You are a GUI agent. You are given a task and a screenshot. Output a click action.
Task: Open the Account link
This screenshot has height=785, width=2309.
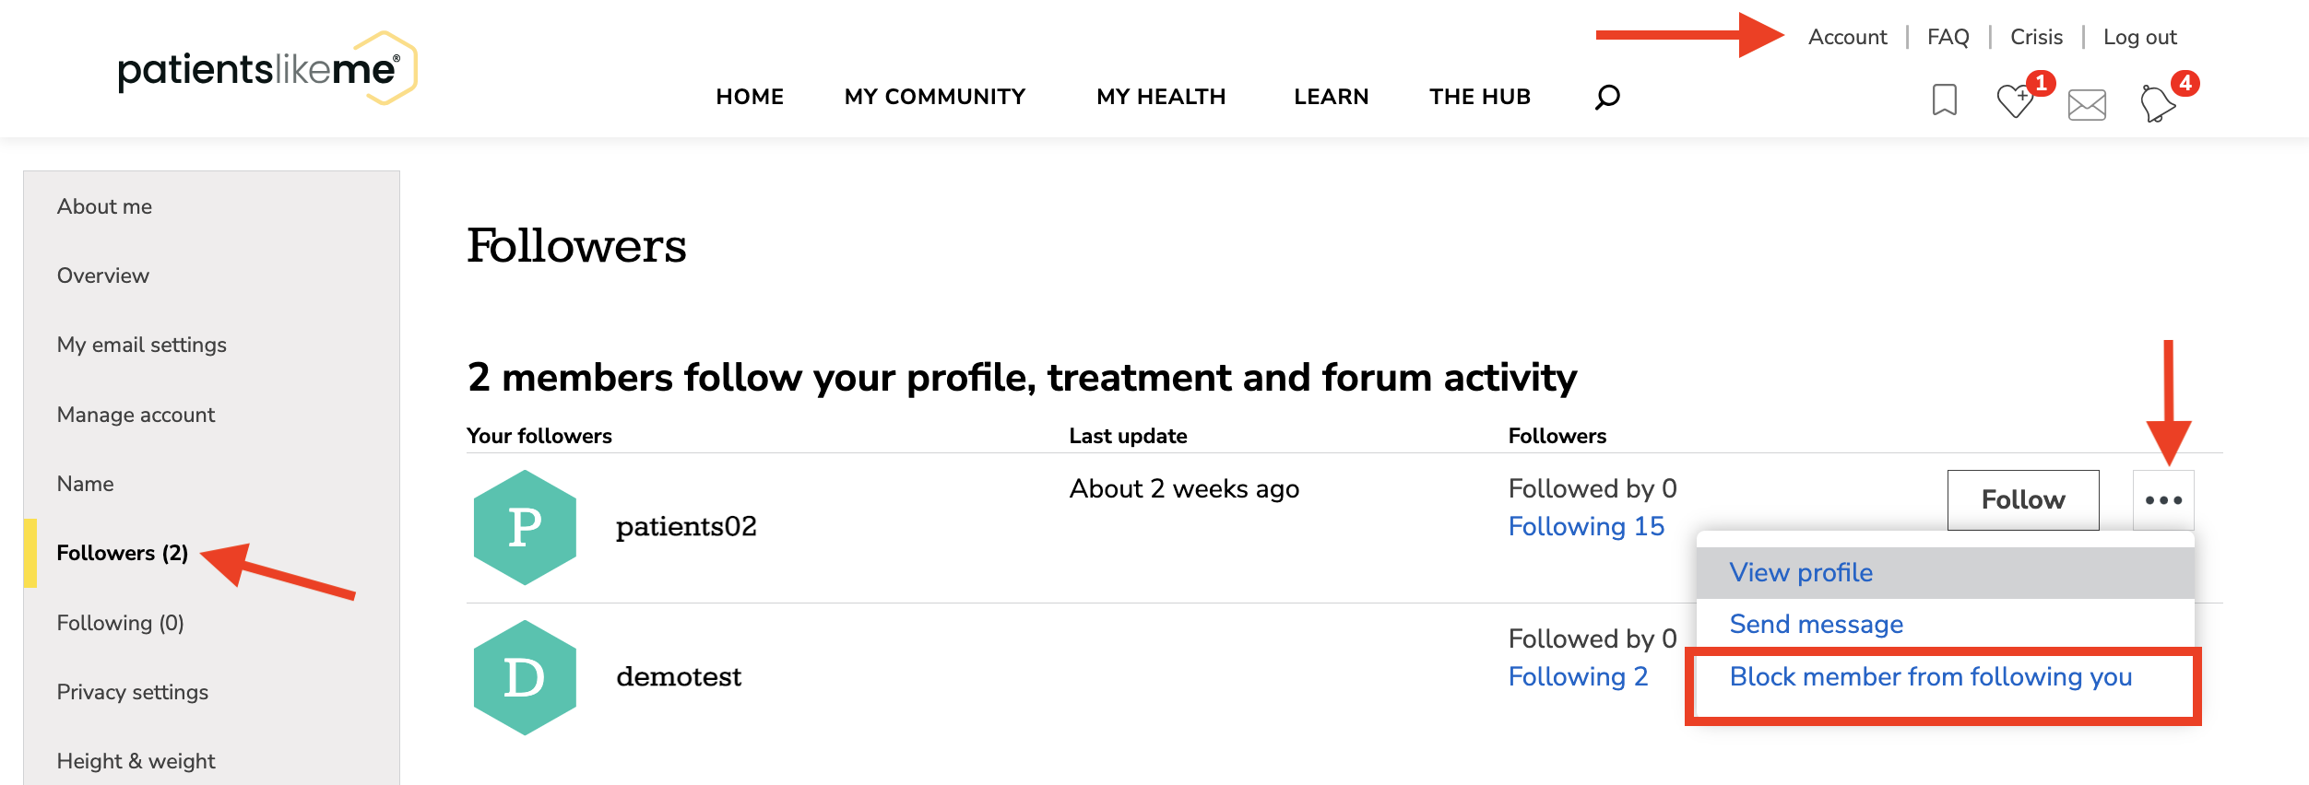[x=1847, y=37]
